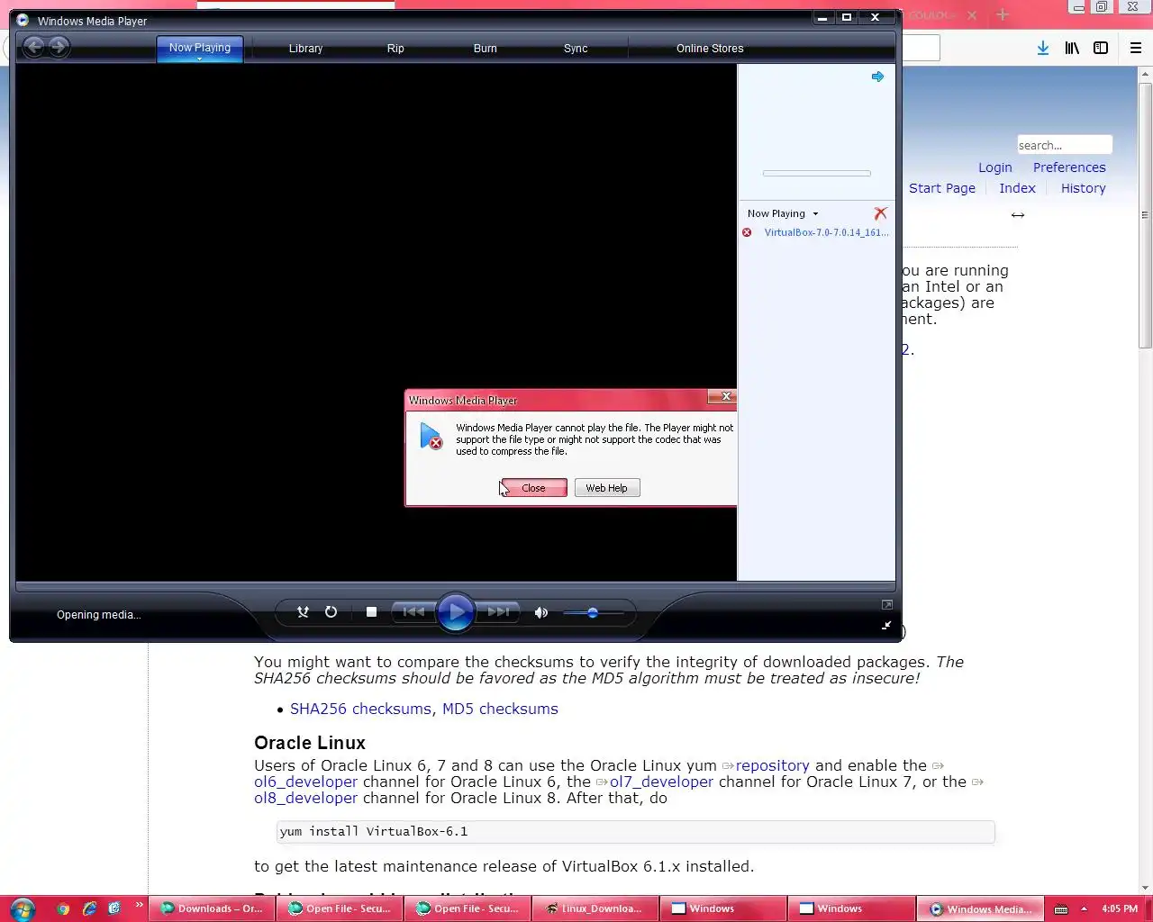The image size is (1153, 922).
Task: Click the yum install VirtualBox-6.1 code box
Action: click(x=635, y=831)
